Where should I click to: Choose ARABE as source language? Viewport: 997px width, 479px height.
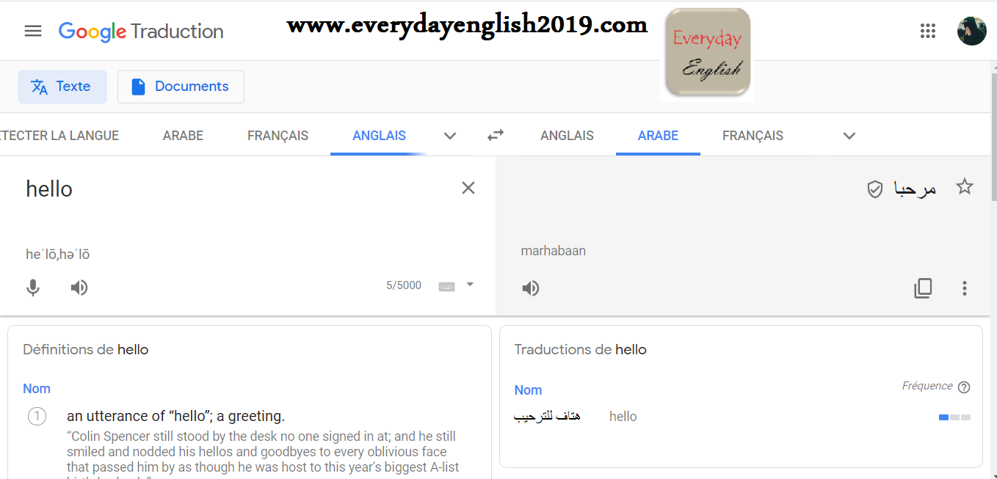(x=183, y=136)
